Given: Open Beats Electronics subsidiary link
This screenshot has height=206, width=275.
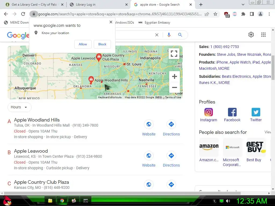Looking at the screenshot, I should click(236, 76).
